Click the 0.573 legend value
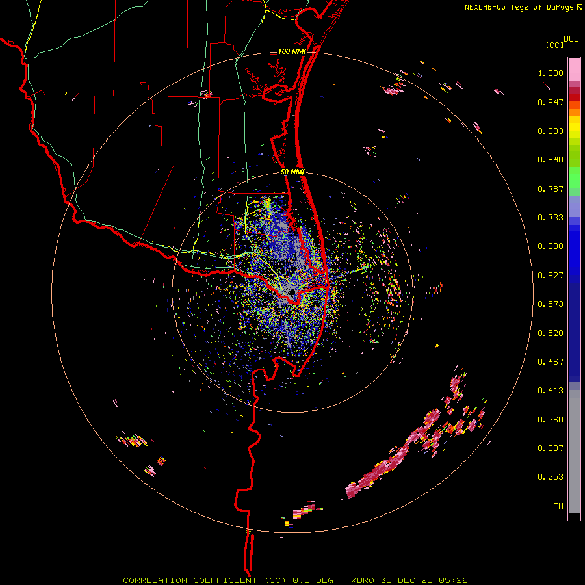 click(x=551, y=304)
